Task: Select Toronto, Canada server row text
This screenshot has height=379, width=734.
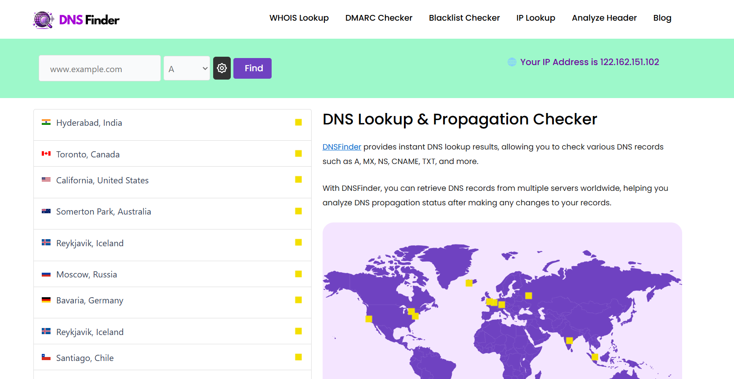Action: point(88,154)
